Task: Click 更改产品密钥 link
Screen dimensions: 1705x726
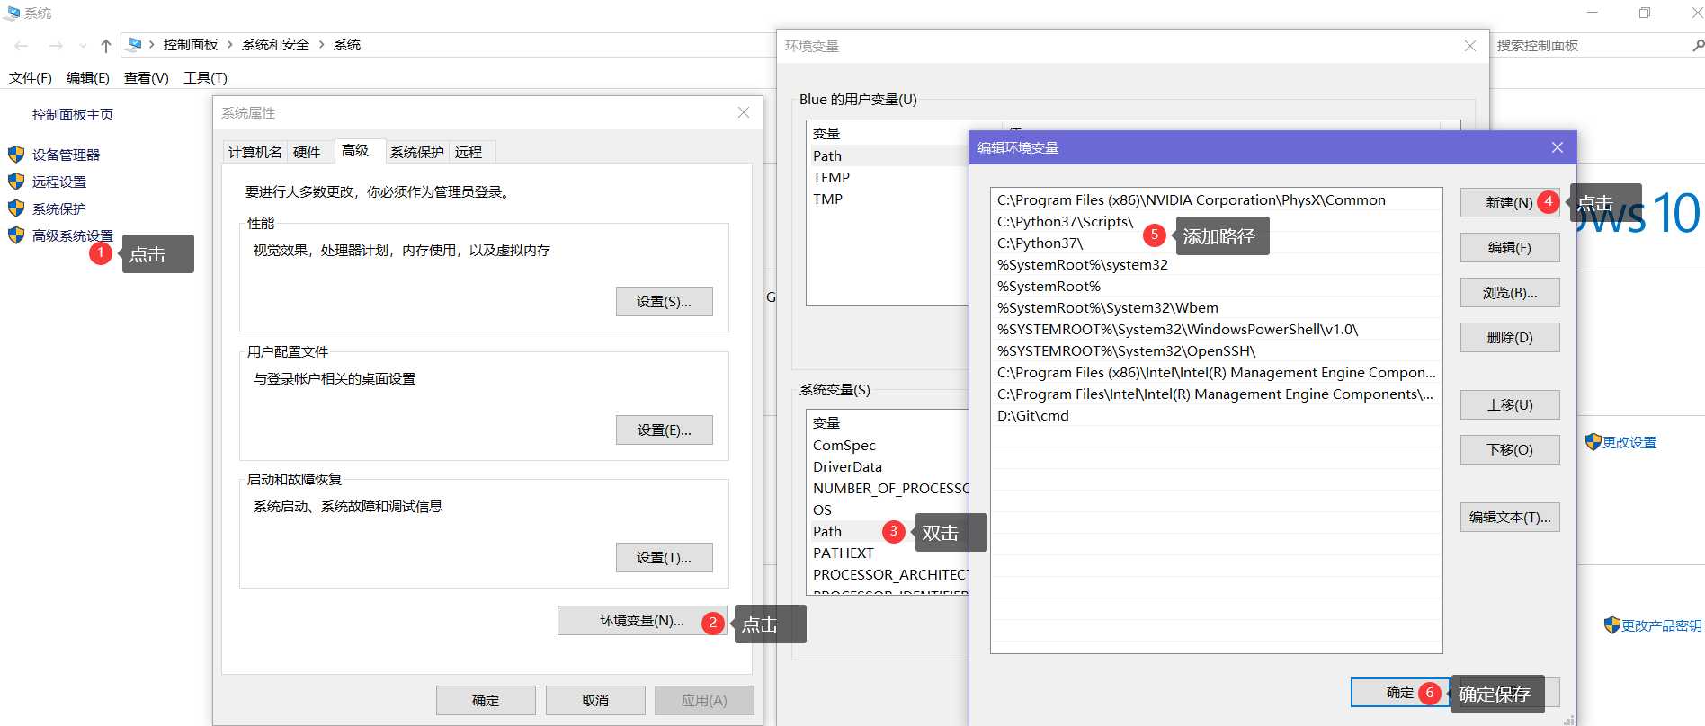Action: (x=1662, y=625)
